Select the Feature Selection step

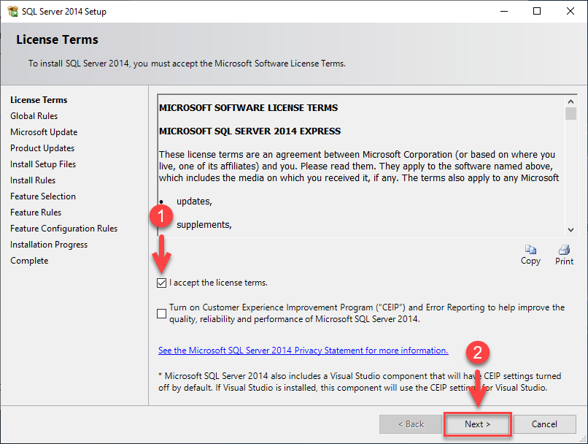pyautogui.click(x=43, y=196)
